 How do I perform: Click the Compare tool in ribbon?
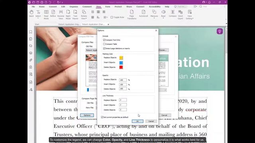[x=173, y=13]
